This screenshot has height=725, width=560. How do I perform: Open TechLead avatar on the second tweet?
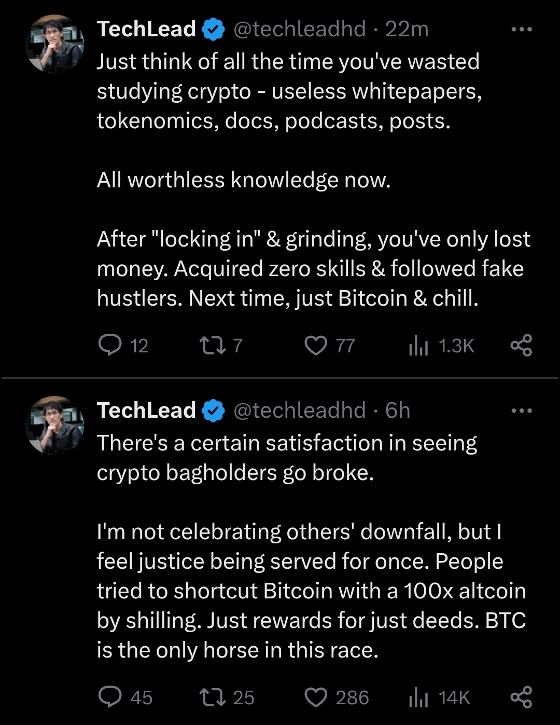[x=54, y=426]
